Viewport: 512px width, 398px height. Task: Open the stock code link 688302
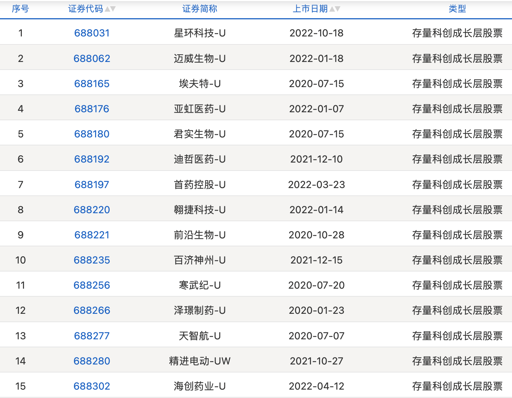pos(92,386)
